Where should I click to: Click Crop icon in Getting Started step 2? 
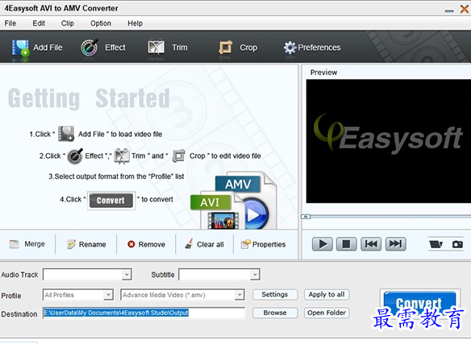coord(179,155)
